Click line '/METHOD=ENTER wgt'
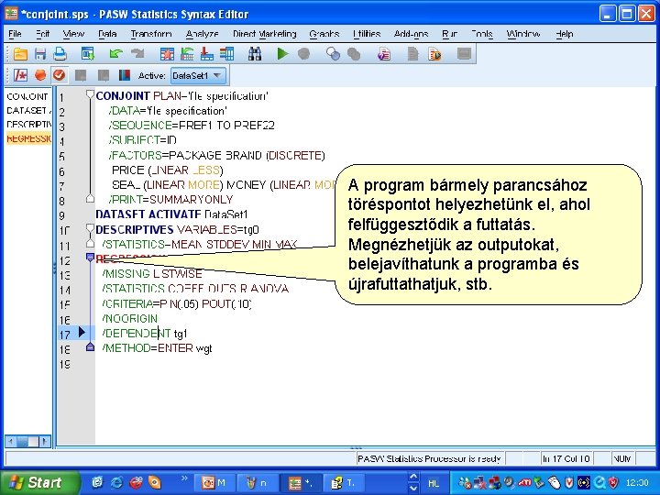The image size is (660, 495). pos(158,348)
